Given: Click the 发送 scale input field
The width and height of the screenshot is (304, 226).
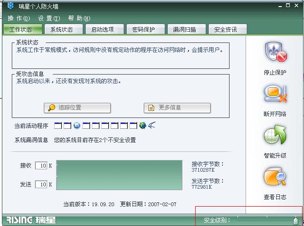Looking at the screenshot, I should [41, 184].
